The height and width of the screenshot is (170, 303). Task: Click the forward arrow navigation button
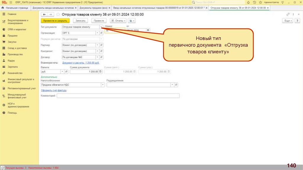coord(50,15)
